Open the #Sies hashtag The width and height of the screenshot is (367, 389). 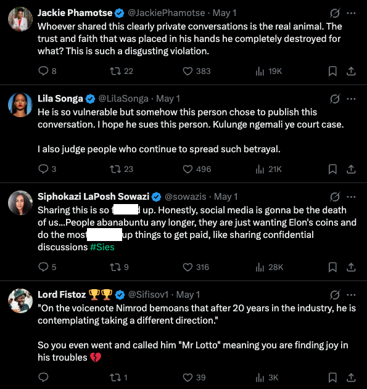point(102,247)
